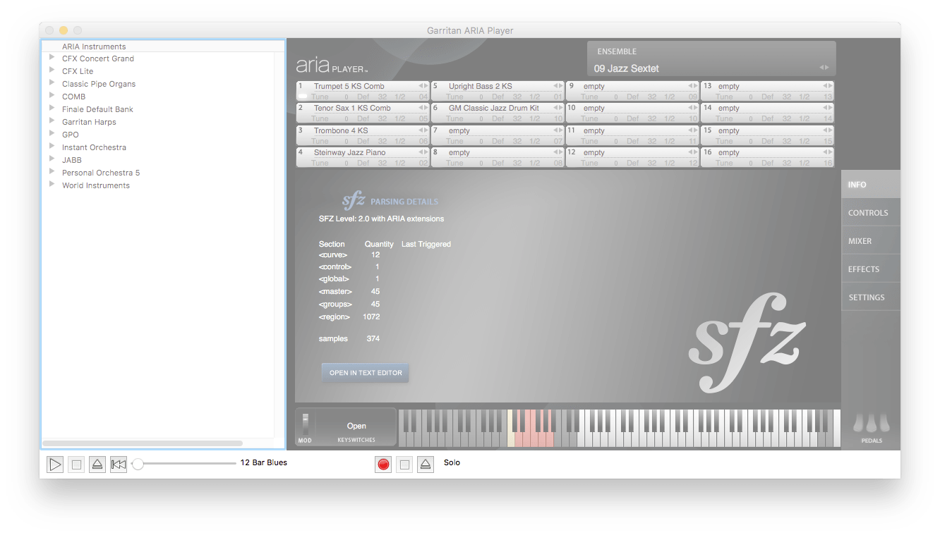
Task: Open the CONTROLS tab
Action: pyautogui.click(x=871, y=212)
